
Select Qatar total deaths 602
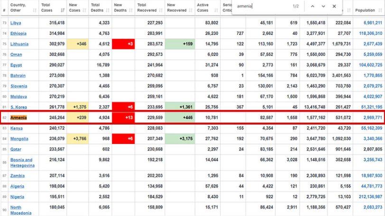(x=106, y=149)
